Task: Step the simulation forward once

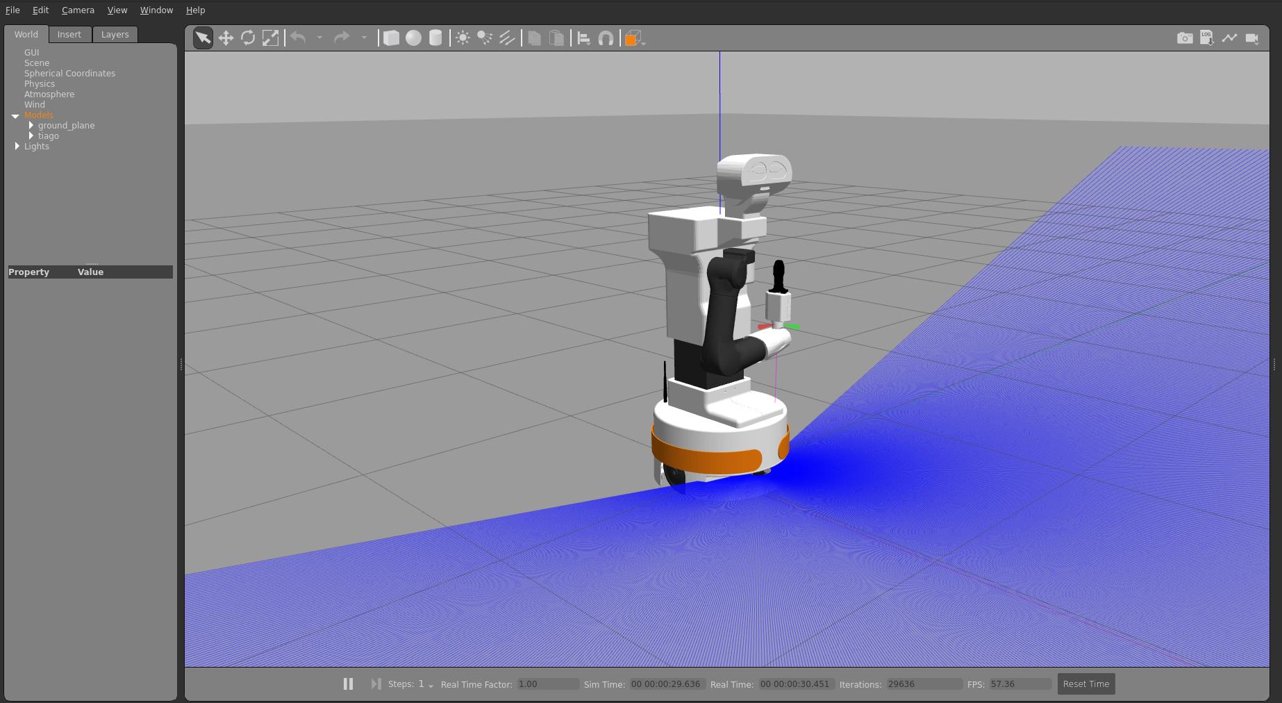Action: (x=376, y=684)
